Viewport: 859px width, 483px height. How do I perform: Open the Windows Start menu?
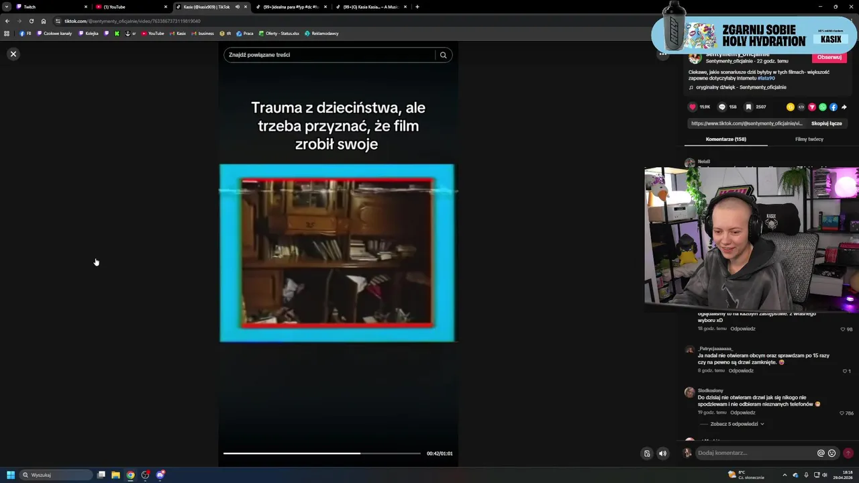click(x=11, y=475)
